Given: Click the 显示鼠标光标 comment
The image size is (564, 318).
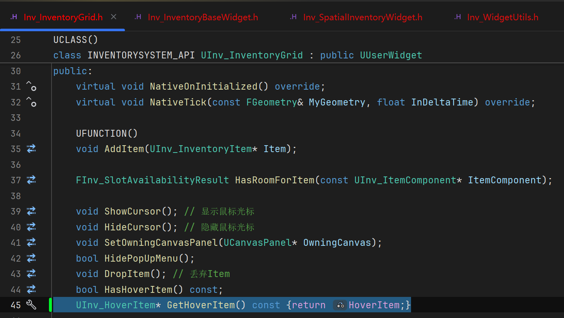Looking at the screenshot, I should 219,211.
